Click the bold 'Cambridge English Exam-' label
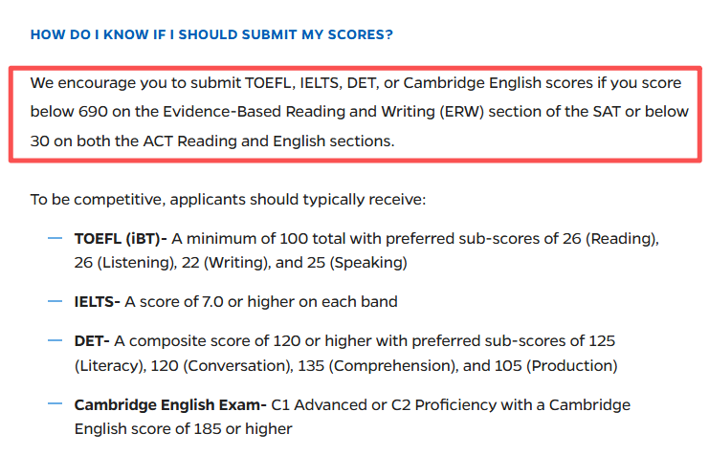 (x=170, y=404)
